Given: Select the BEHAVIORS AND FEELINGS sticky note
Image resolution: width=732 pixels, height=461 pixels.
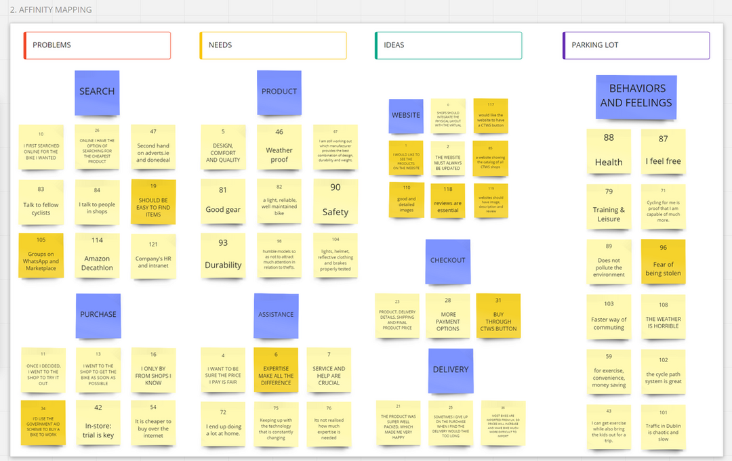Looking at the screenshot, I should [636, 96].
